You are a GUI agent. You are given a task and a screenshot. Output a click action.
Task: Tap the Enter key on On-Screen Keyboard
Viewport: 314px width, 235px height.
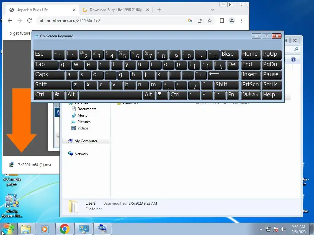(223, 75)
